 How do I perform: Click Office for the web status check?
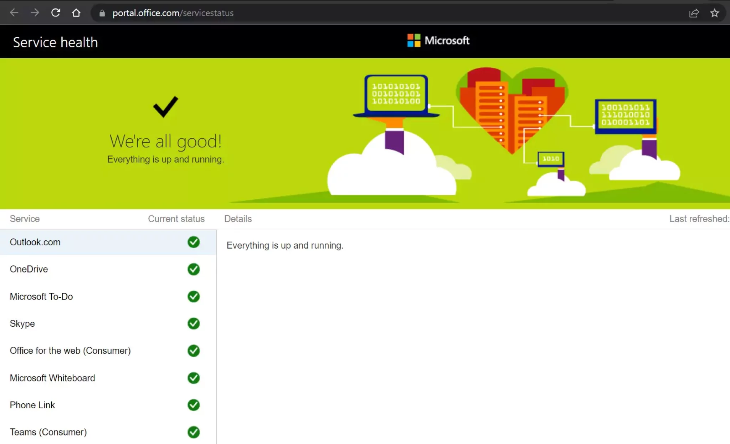[194, 351]
